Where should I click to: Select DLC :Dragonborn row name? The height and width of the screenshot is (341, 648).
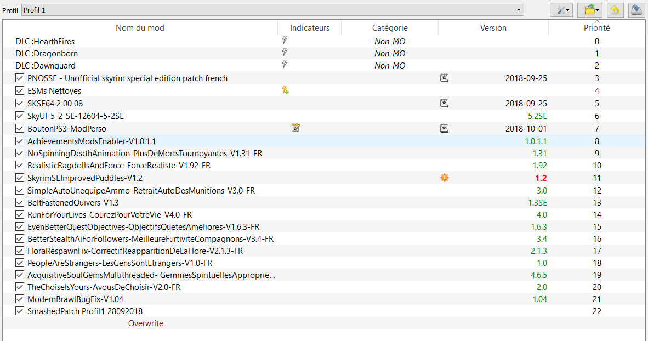[x=47, y=53]
